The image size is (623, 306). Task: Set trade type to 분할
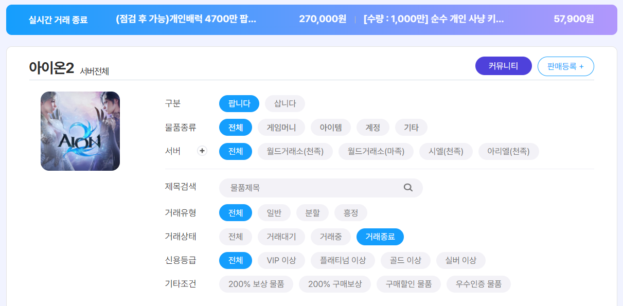point(313,213)
